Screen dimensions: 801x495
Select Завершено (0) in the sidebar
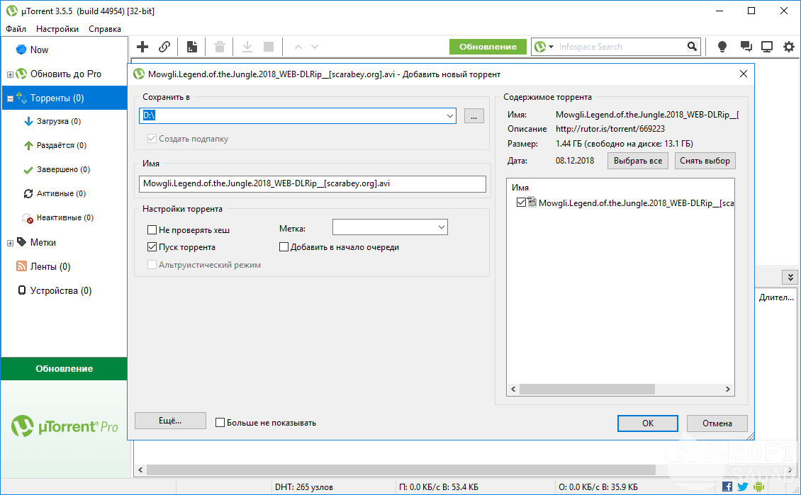(x=63, y=169)
